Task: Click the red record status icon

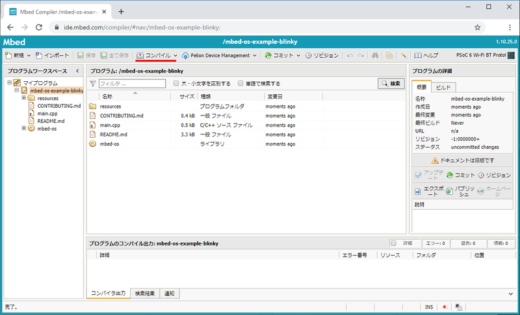Action: [x=445, y=307]
